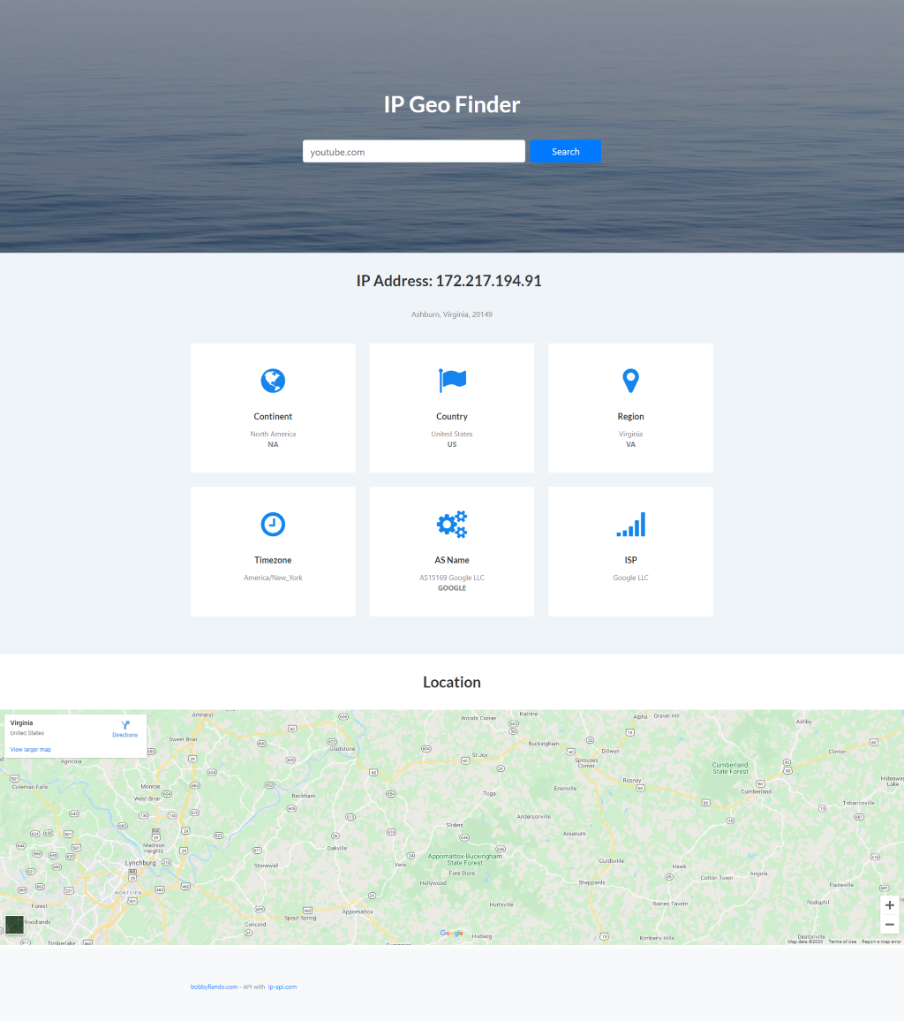Click the US country code text

pos(452,445)
